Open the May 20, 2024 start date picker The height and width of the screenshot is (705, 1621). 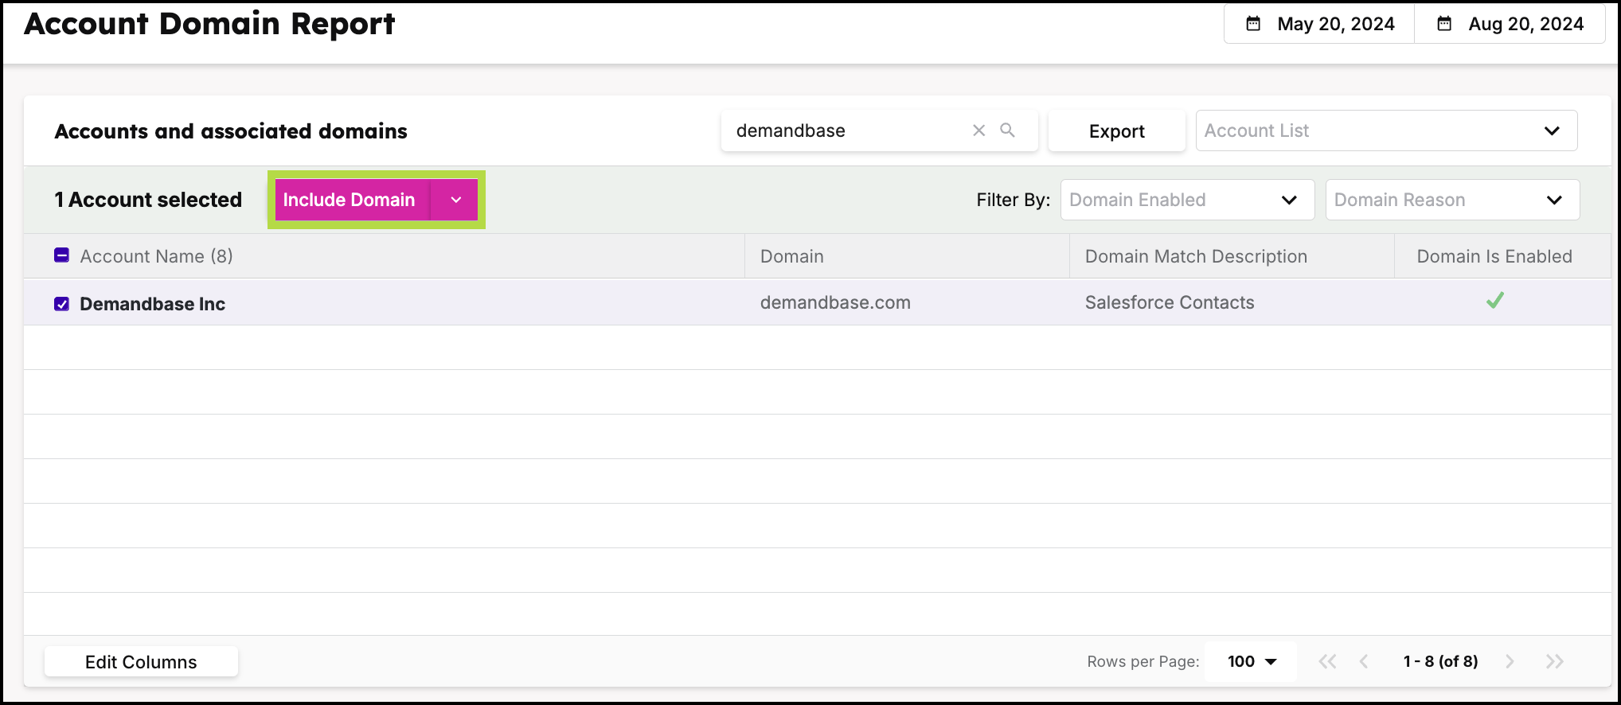click(x=1319, y=24)
